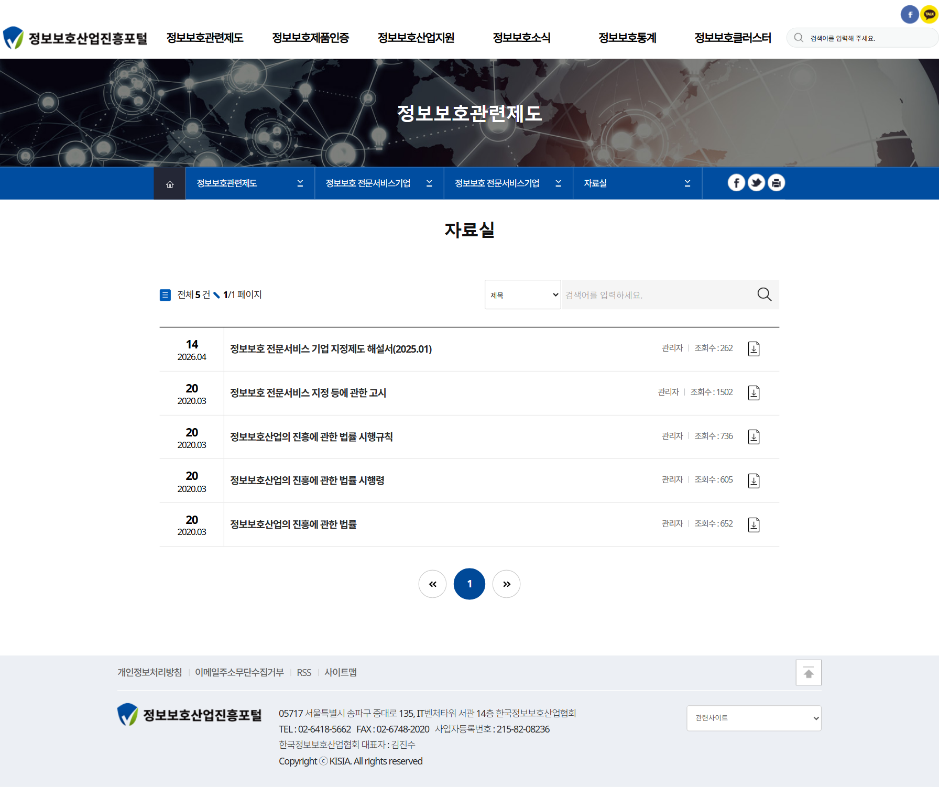Screen dimensions: 939x787
Task: Click the date 14 2026.04 cell
Action: (x=192, y=350)
